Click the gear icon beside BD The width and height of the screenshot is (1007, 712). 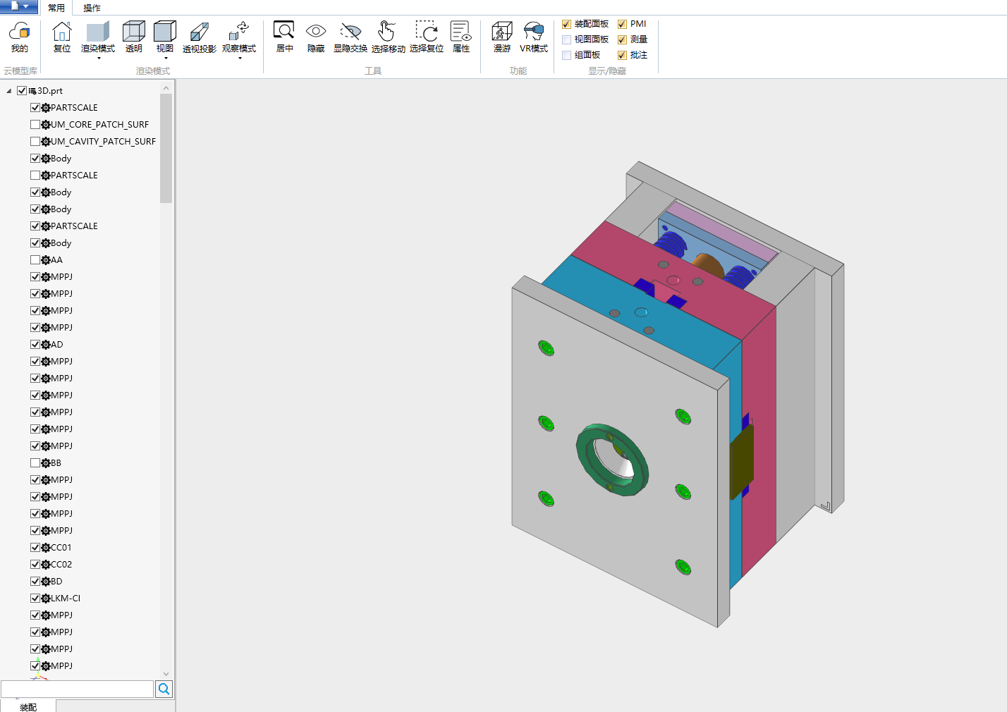tap(46, 582)
